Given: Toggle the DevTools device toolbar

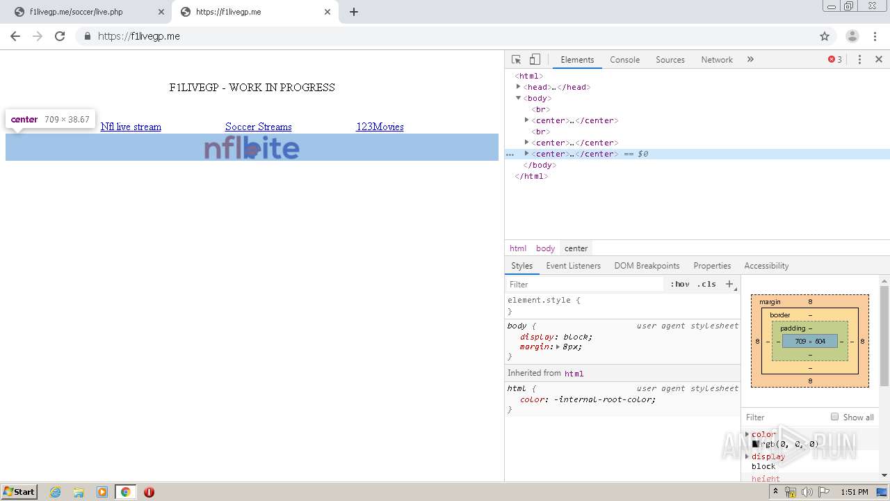Looking at the screenshot, I should [535, 60].
